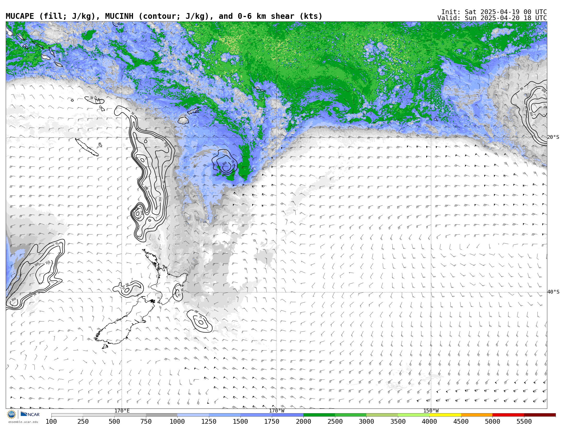This screenshot has width=564, height=425.
Task: Click the 4500–5000 orange colorbar segment
Action: click(477, 415)
